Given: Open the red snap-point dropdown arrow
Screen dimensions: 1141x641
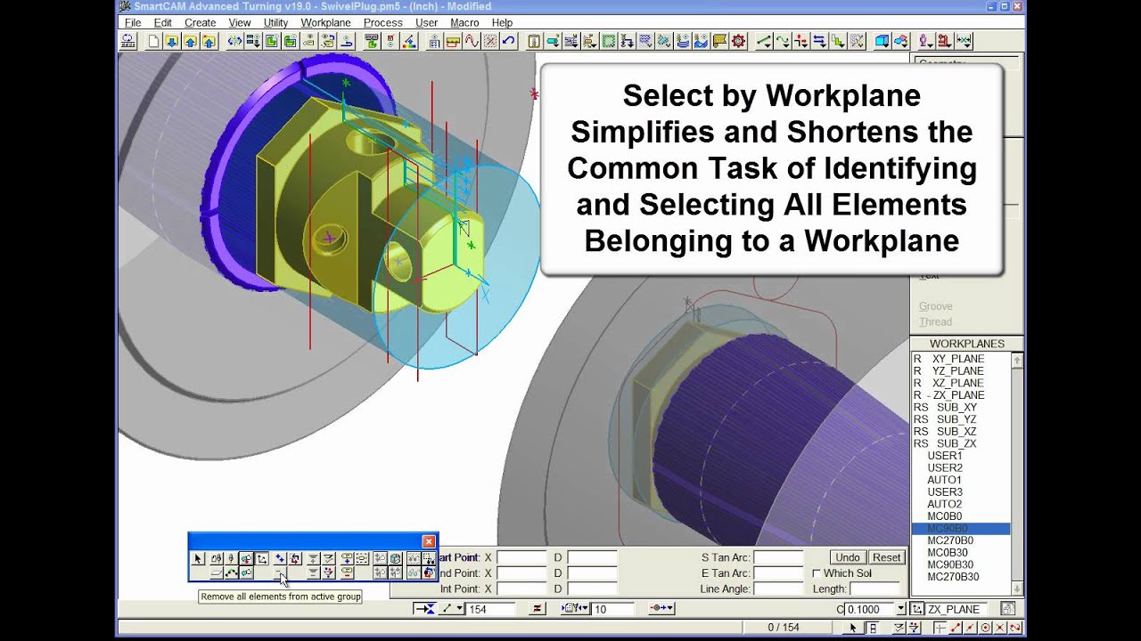Looking at the screenshot, I should click(669, 609).
